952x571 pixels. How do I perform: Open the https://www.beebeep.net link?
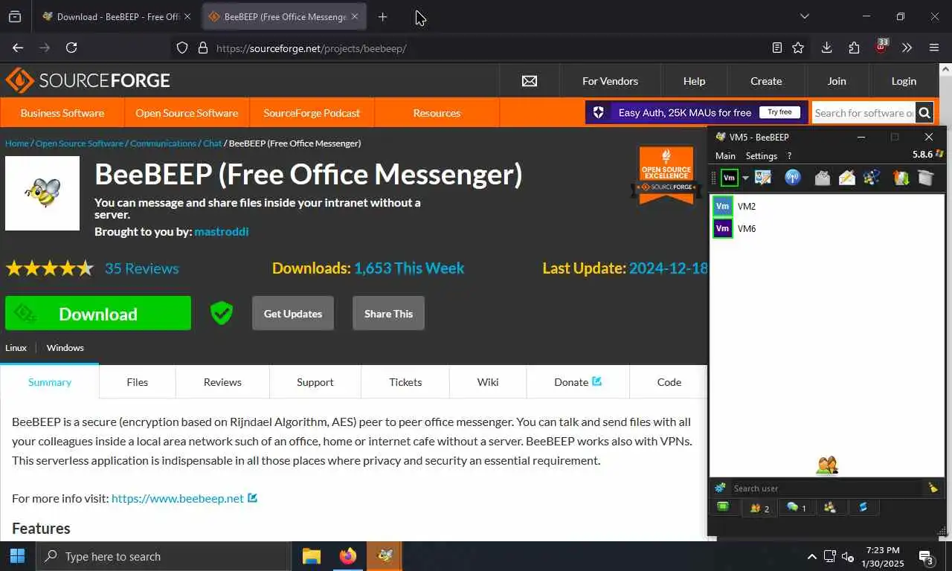click(178, 498)
